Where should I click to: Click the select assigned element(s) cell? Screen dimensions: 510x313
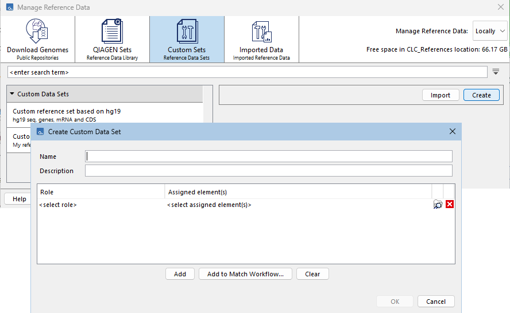click(x=297, y=205)
